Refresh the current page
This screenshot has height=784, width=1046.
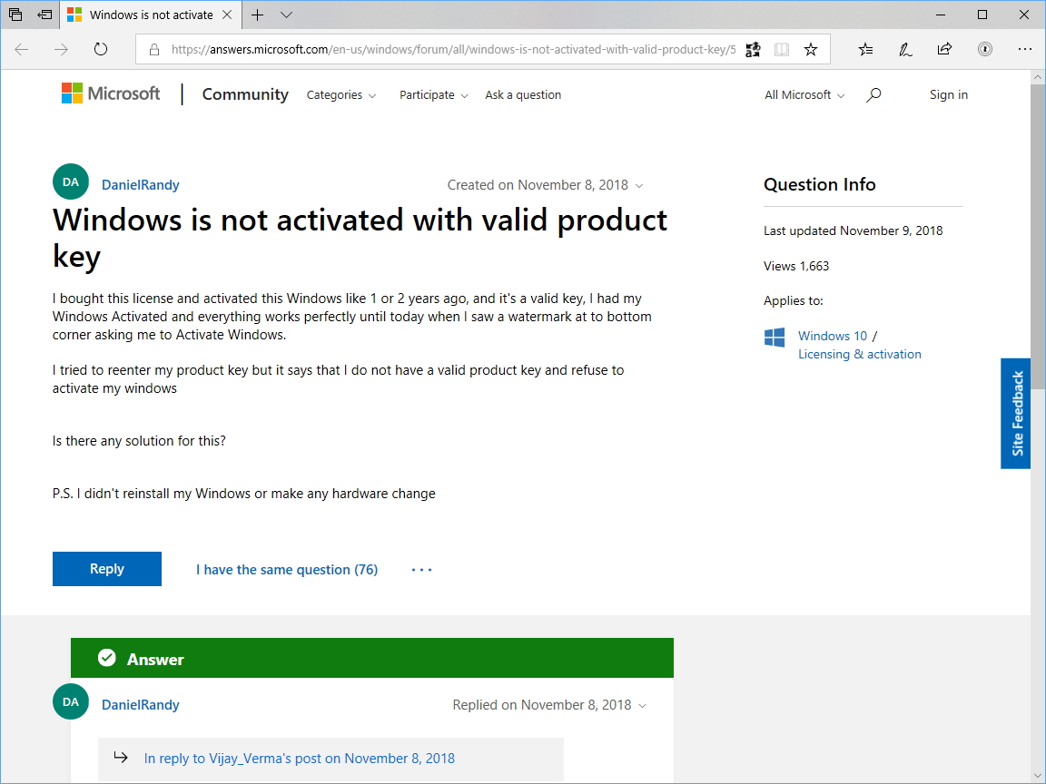pos(100,49)
